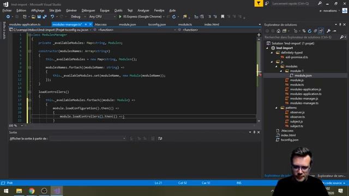The height and width of the screenshot is (196, 349).
Task: Open Windows Start menu
Action: [x=6, y=191]
